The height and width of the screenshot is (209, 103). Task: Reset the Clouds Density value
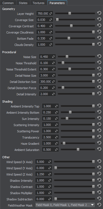[x=99, y=44]
